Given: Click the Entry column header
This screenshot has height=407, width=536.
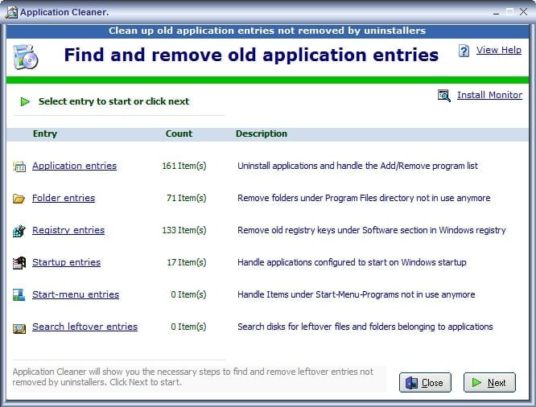Looking at the screenshot, I should click(45, 134).
